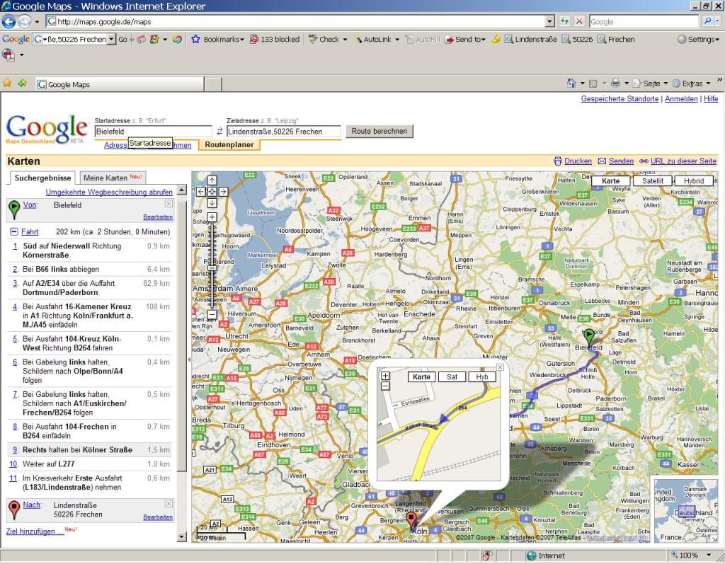
Task: Zoom in with main map plus button
Action: 212,217
